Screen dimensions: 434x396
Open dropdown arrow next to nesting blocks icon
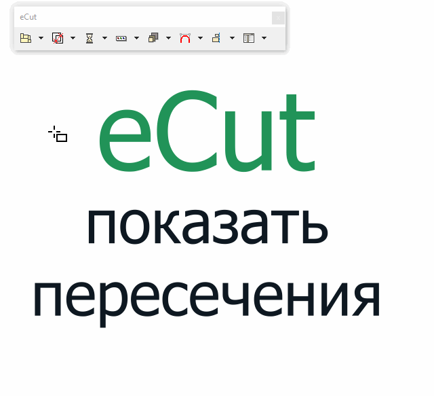coord(41,38)
